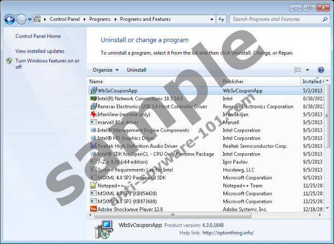Click the Adobe Shockwave Player icon

pos(93,209)
